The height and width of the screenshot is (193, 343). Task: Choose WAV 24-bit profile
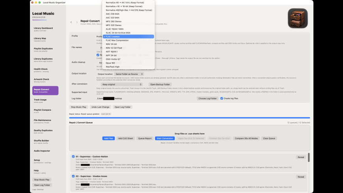tap(129, 44)
